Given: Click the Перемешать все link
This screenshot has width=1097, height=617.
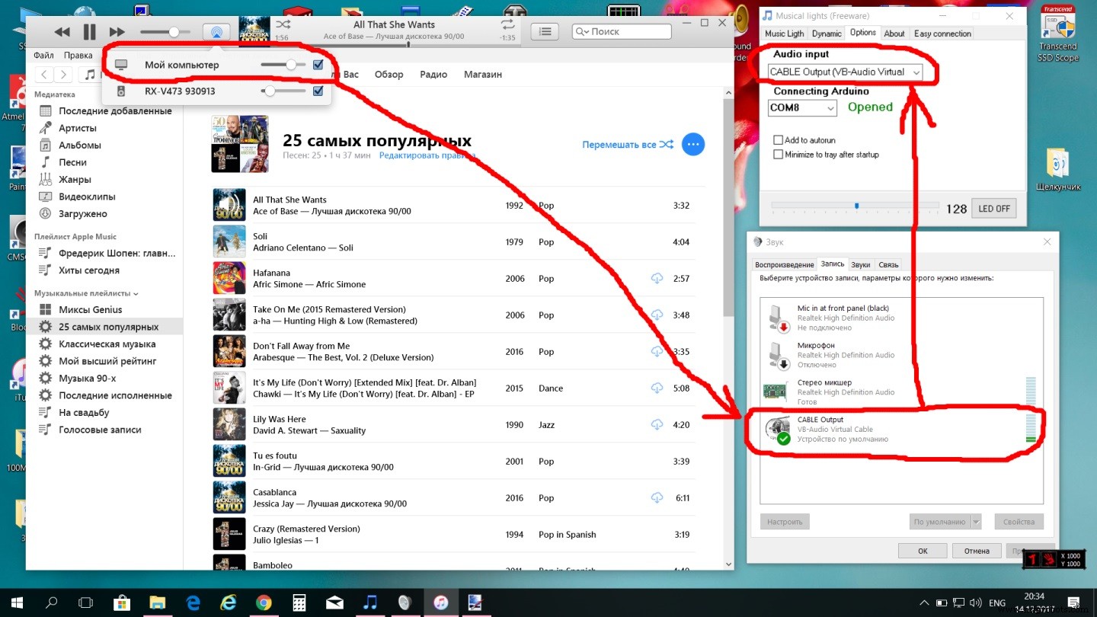Looking at the screenshot, I should pos(627,144).
